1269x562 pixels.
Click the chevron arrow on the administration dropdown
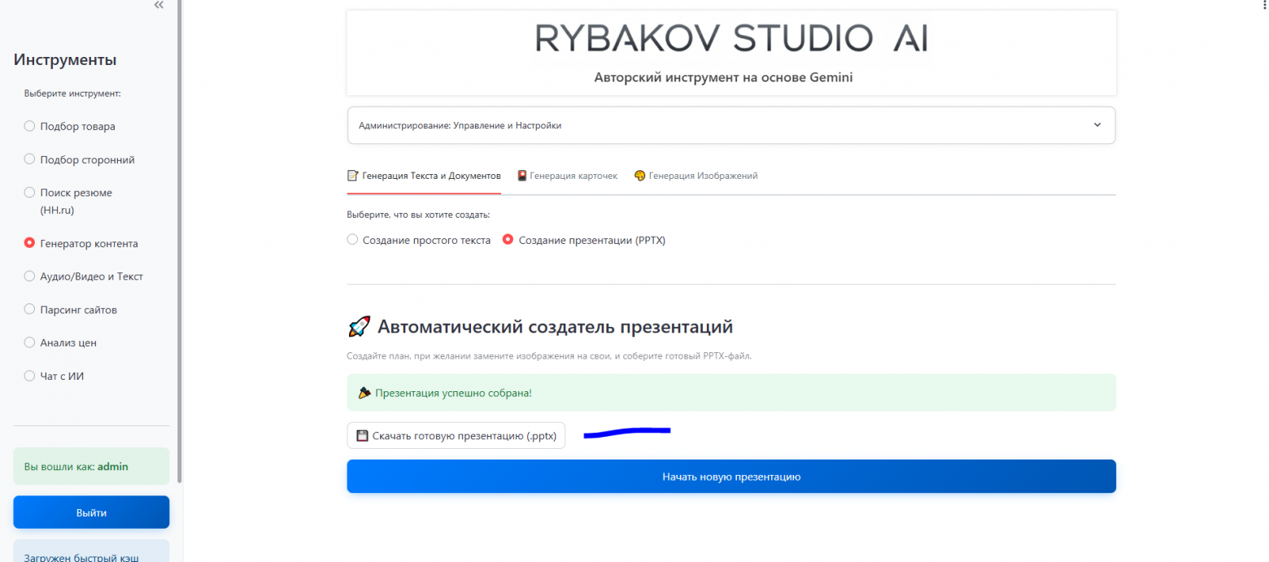1097,124
